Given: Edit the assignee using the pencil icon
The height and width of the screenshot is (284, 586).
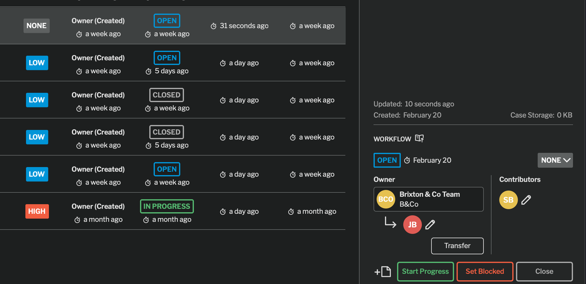Looking at the screenshot, I should pos(430,224).
